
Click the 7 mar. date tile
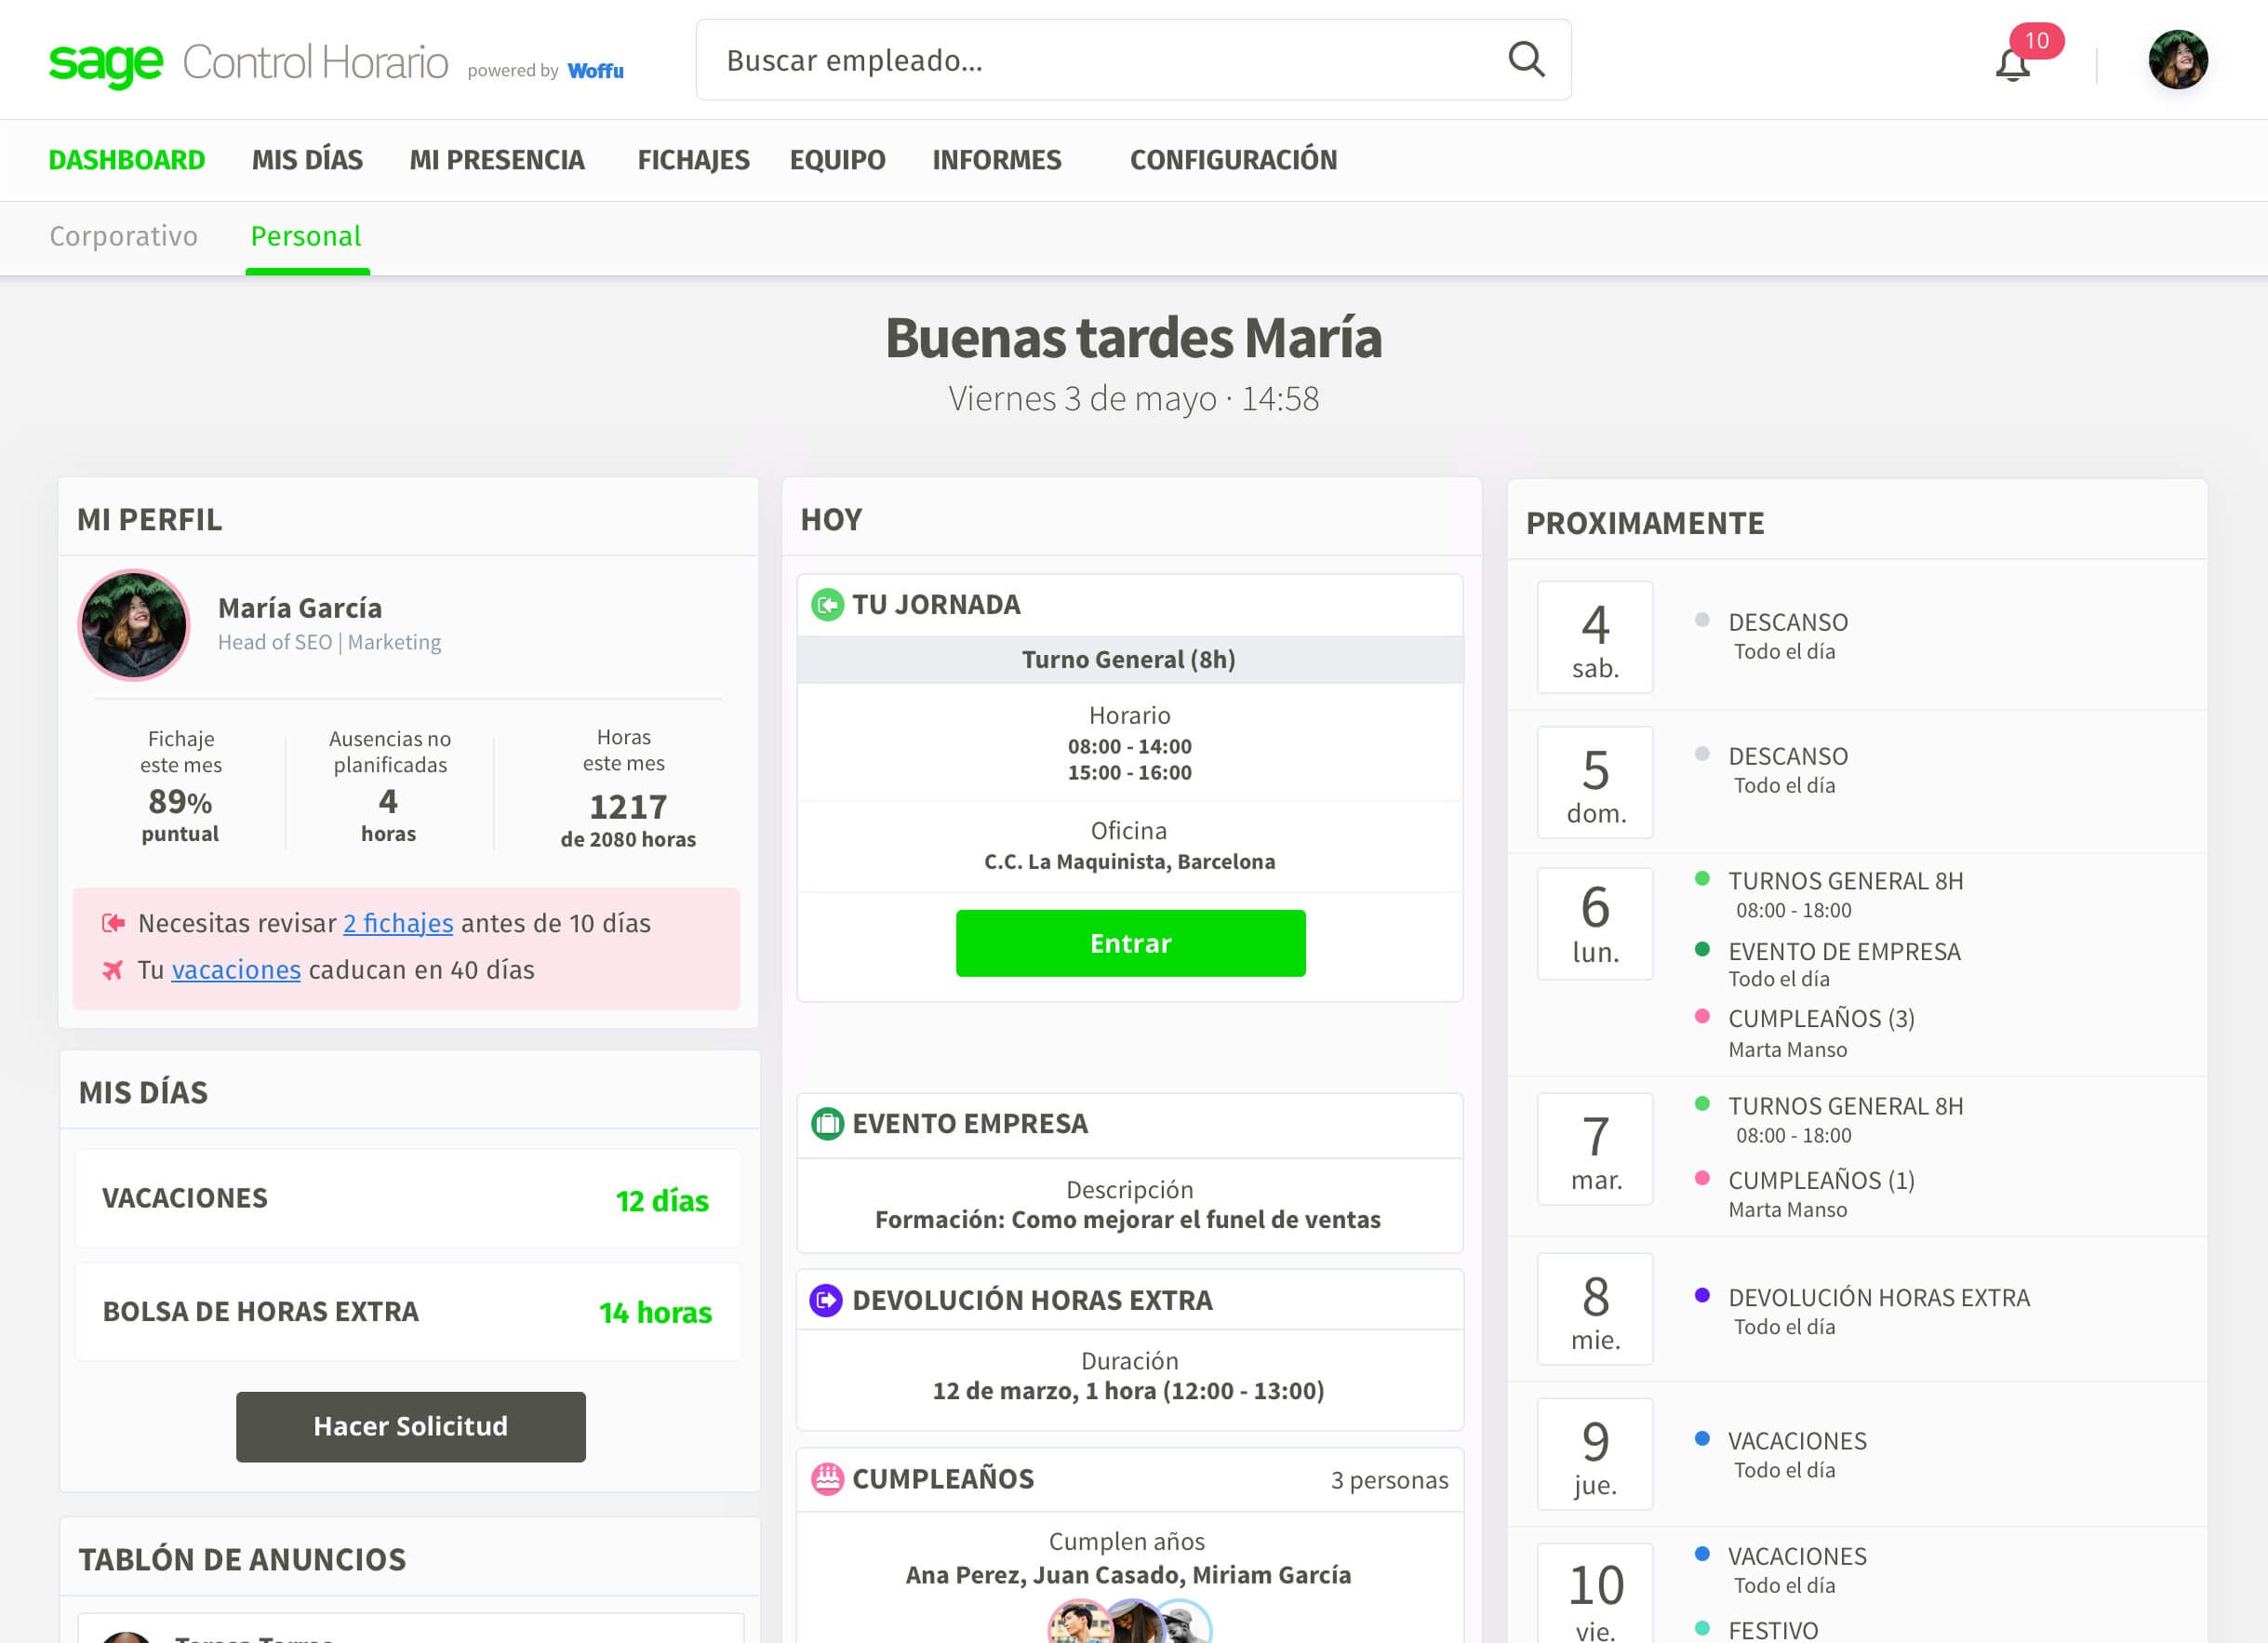click(x=1595, y=1149)
